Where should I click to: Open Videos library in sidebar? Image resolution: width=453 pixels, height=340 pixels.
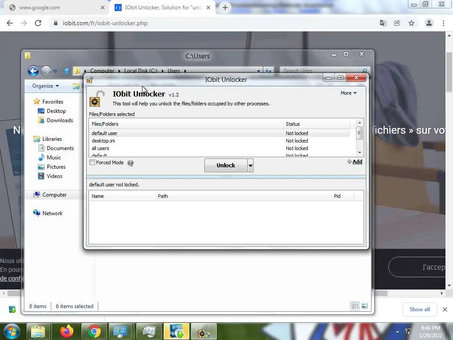coord(54,176)
